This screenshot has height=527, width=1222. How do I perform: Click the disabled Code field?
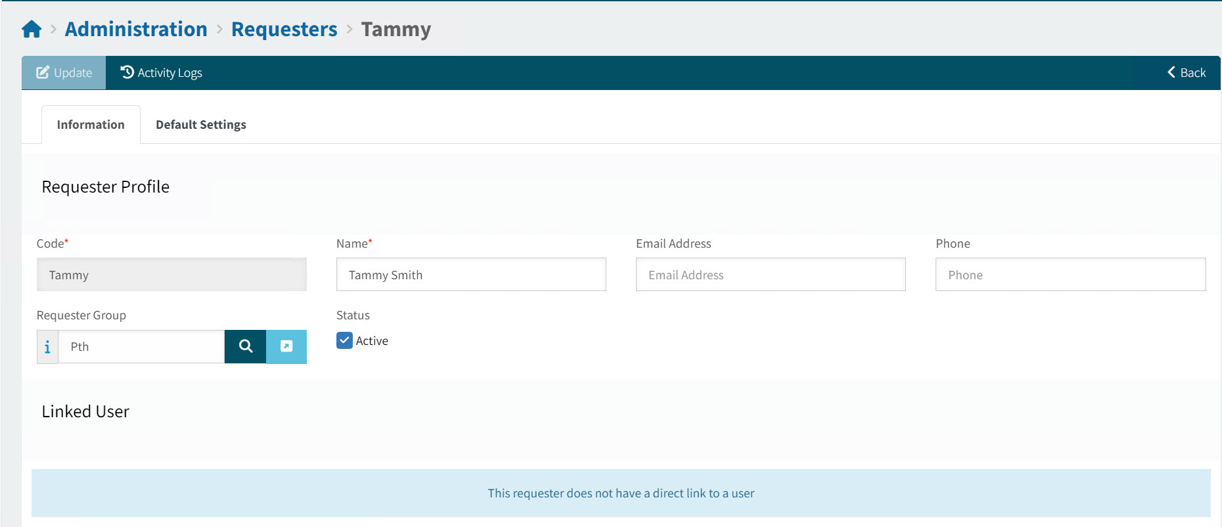[171, 275]
